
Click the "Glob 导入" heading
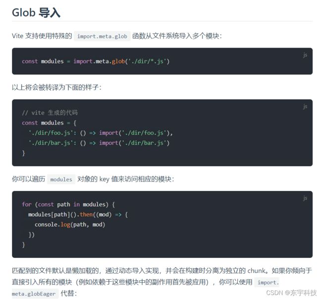coord(36,12)
